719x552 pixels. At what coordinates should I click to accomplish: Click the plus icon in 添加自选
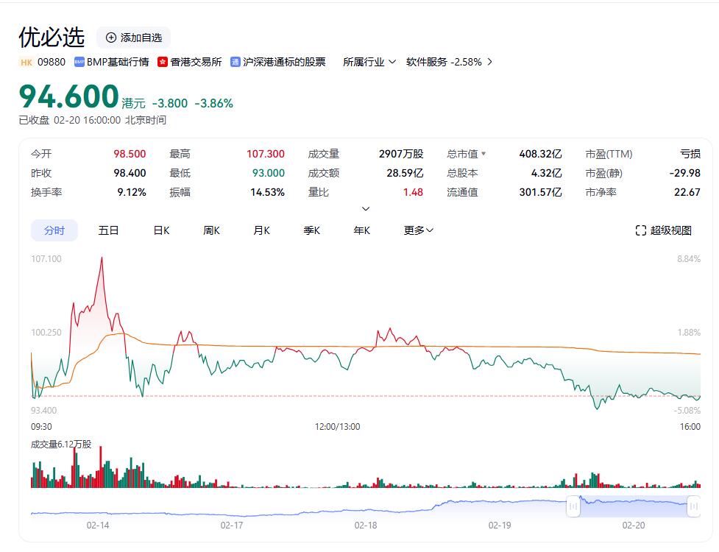click(x=111, y=38)
